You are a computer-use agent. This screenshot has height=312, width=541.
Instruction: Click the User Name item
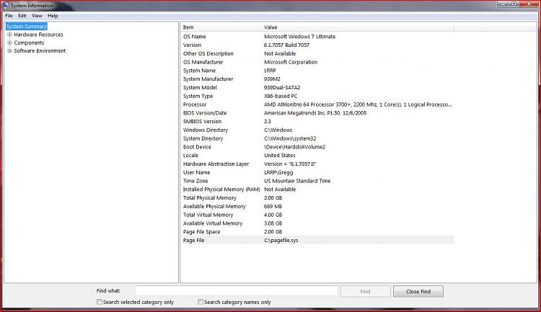coord(197,172)
